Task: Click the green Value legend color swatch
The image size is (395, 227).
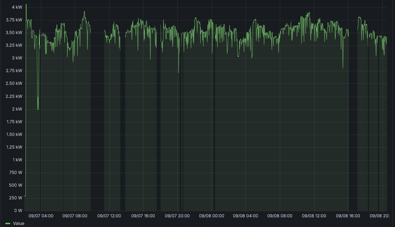Action: pos(8,223)
